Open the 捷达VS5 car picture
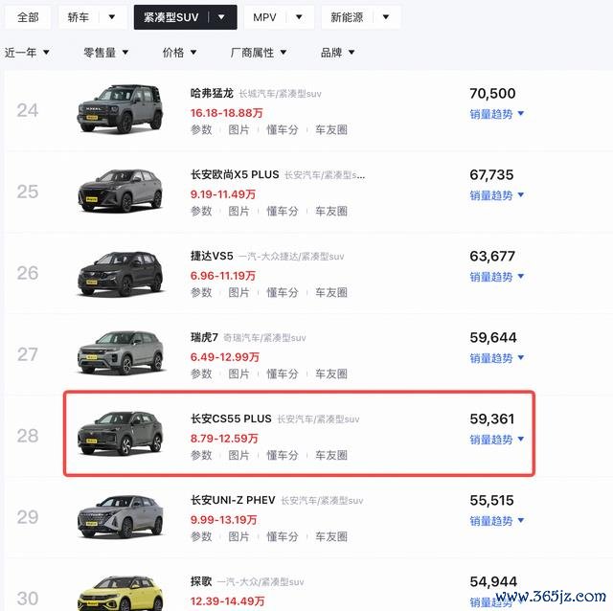The image size is (613, 611). pyautogui.click(x=121, y=273)
